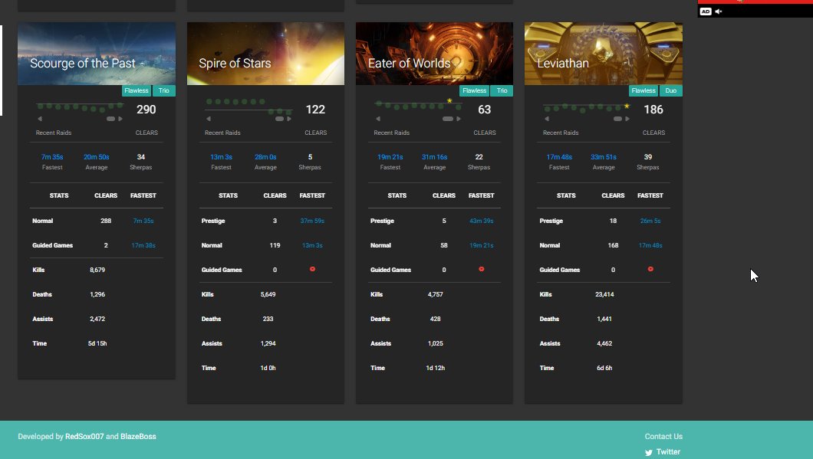Open Eater of Worlds Prestige fastest 43m 39s
Viewport: 813px width, 459px height.
point(481,221)
